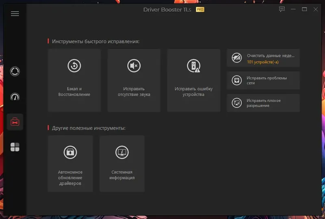Screen dimensions: 325x219
Task: Minimize the Driver Booster window
Action: click(x=293, y=9)
